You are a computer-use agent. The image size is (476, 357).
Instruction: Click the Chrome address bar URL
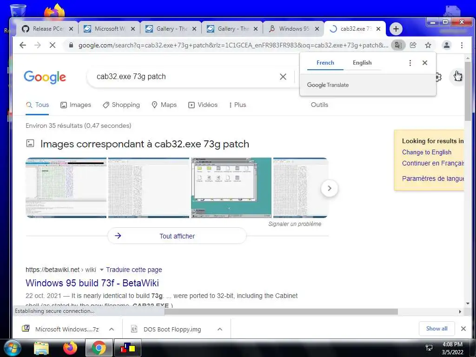coord(233,45)
